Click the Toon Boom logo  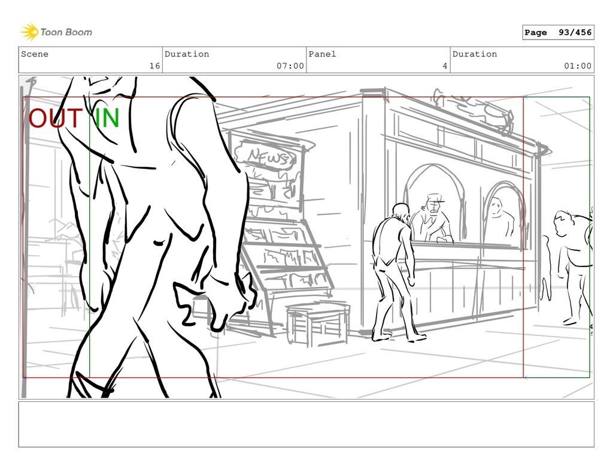[x=56, y=32]
